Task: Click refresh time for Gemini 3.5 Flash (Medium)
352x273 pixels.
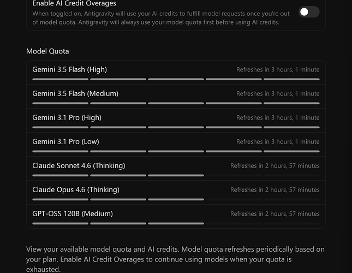Action: (278, 93)
